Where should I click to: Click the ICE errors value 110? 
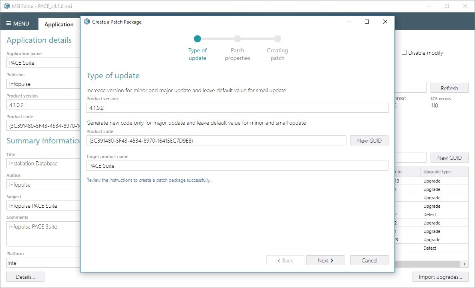coord(435,105)
